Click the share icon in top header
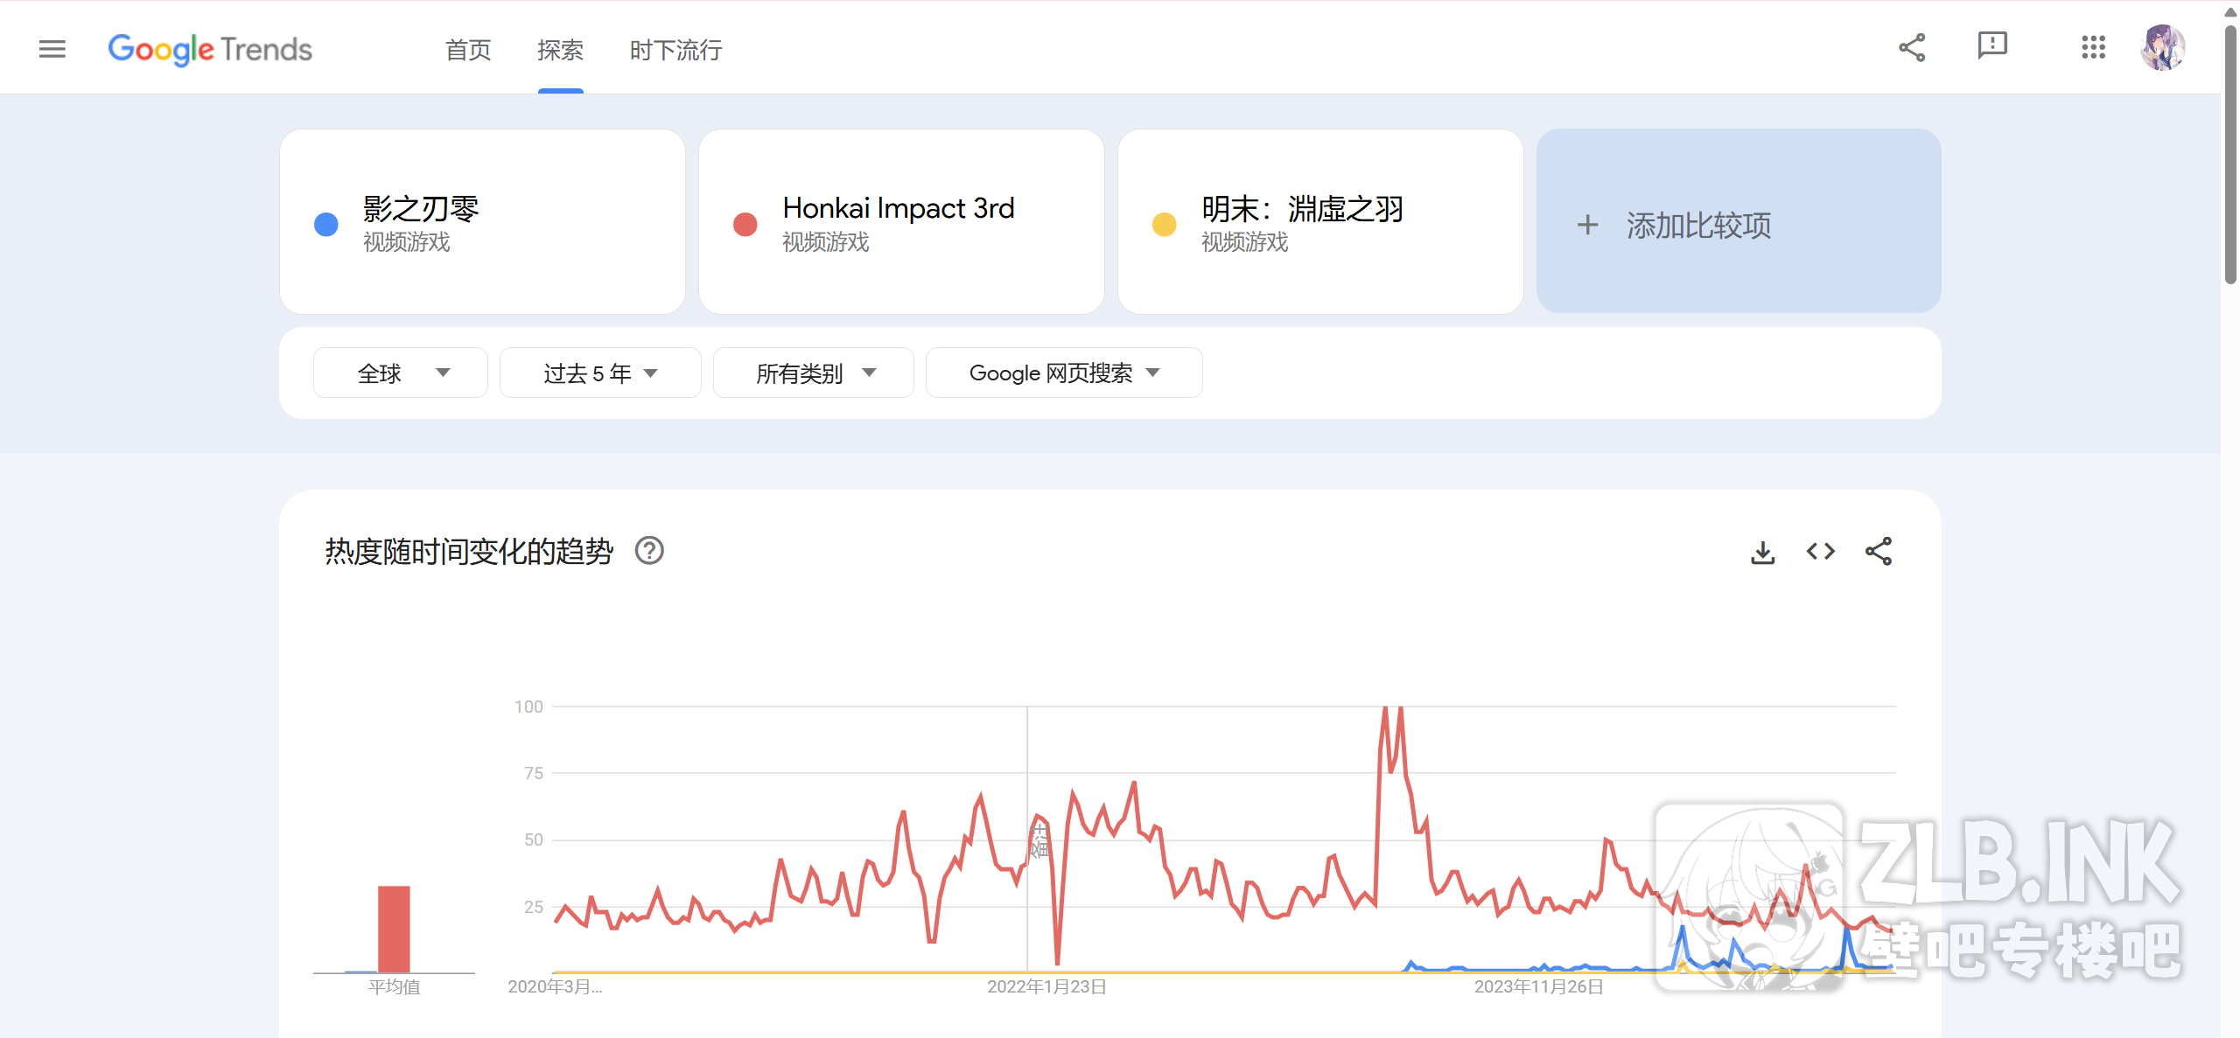Screen dimensions: 2240x1038 tap(1912, 47)
